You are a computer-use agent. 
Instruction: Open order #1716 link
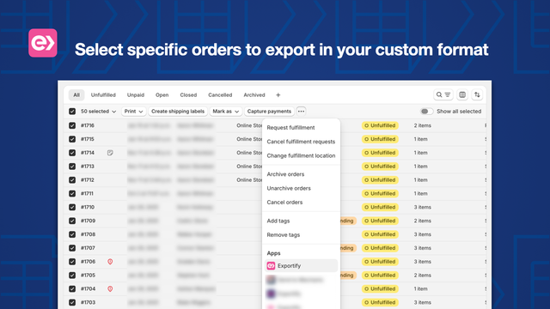[x=88, y=125]
